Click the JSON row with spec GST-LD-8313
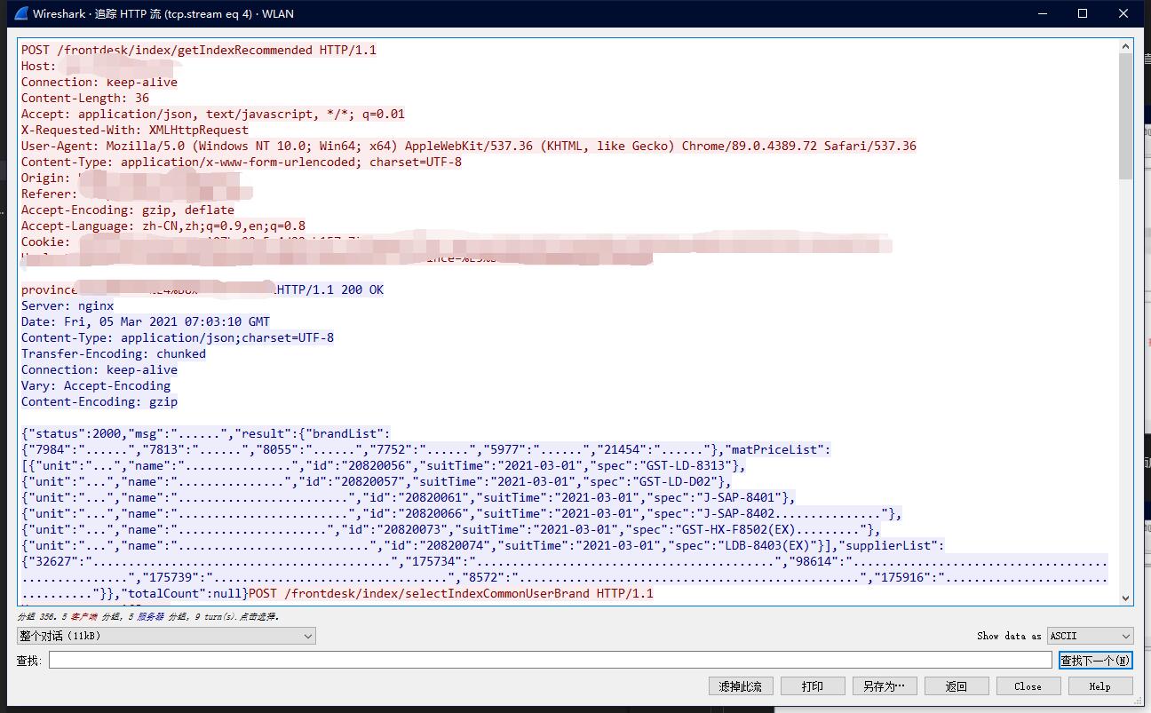Image resolution: width=1151 pixels, height=713 pixels. (x=384, y=465)
